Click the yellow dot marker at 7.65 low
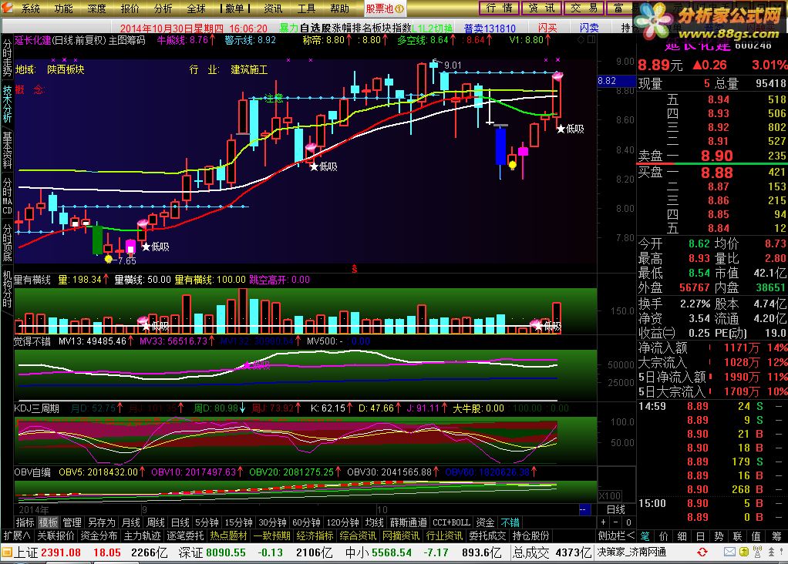 pos(108,259)
